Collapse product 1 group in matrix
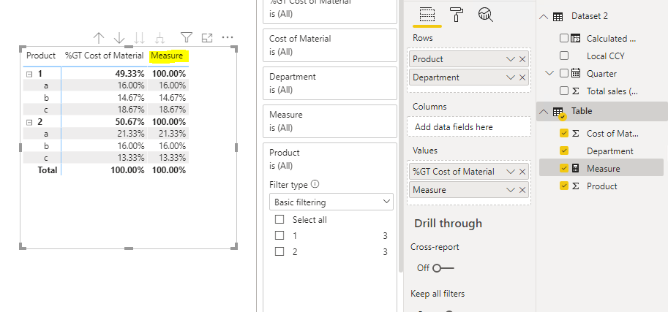 click(x=29, y=74)
